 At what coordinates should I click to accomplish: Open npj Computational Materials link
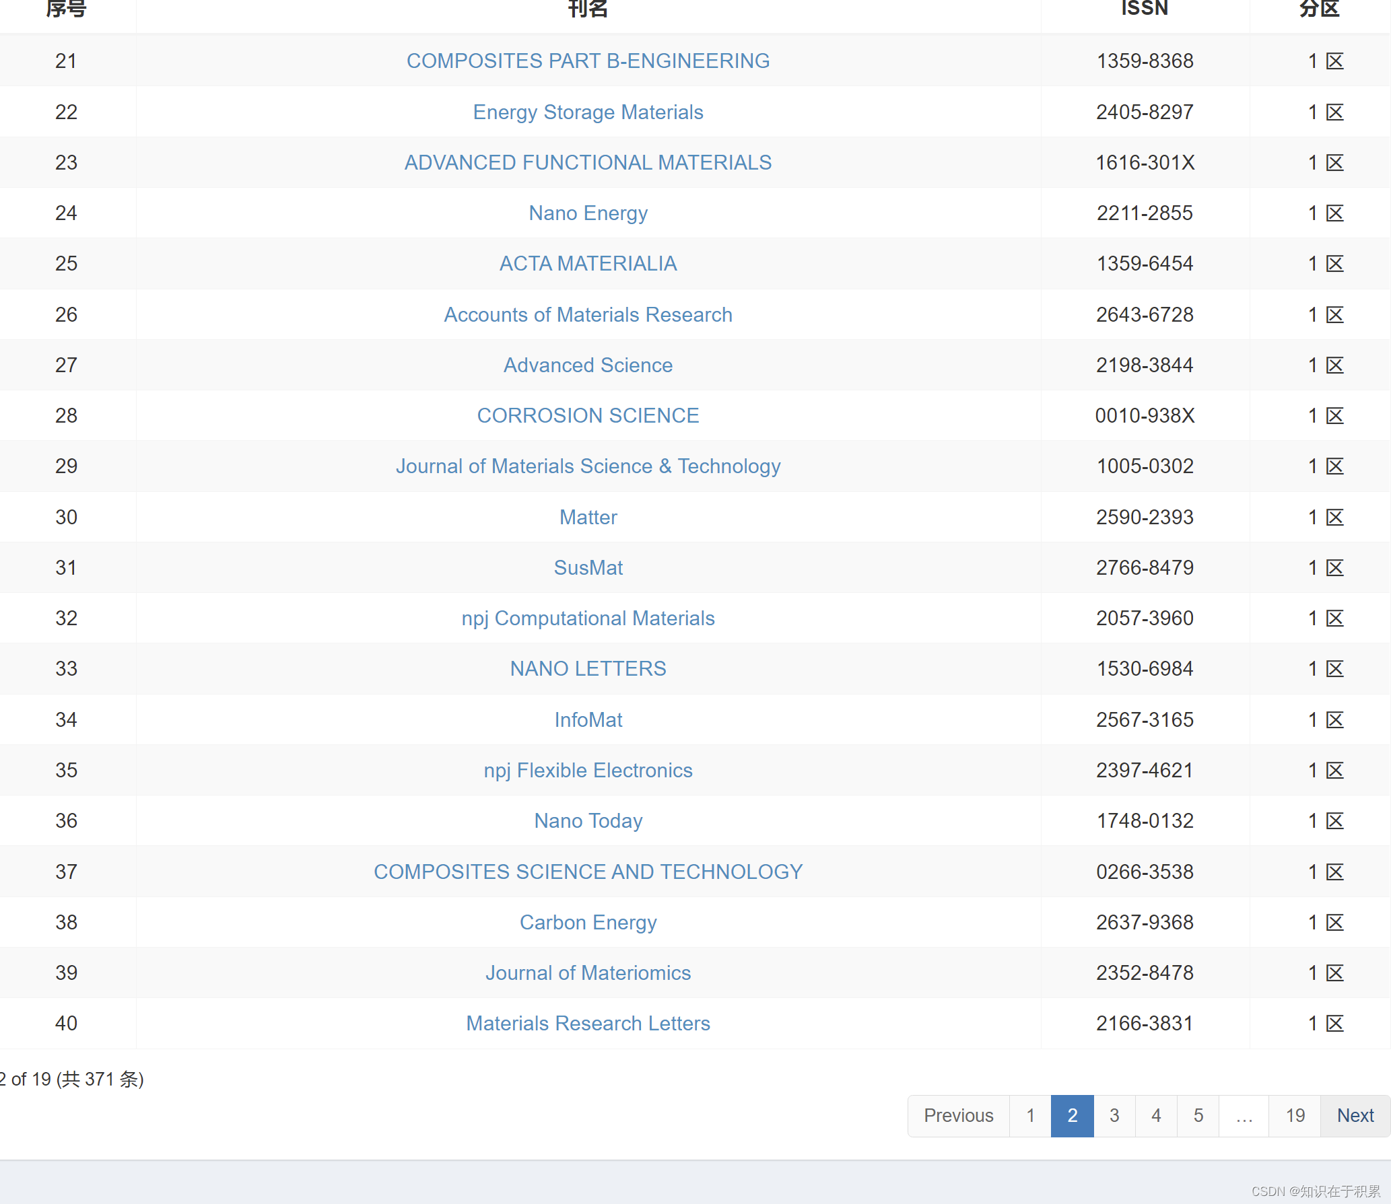[588, 618]
